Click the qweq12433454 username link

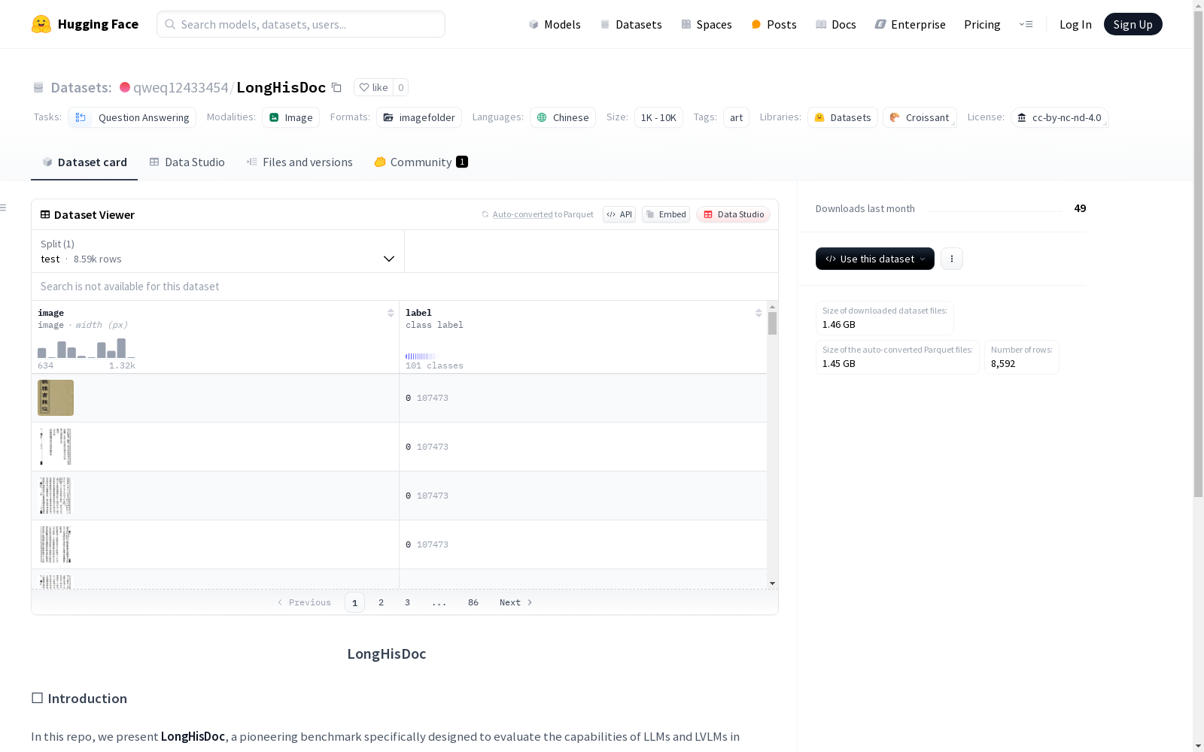click(x=181, y=87)
